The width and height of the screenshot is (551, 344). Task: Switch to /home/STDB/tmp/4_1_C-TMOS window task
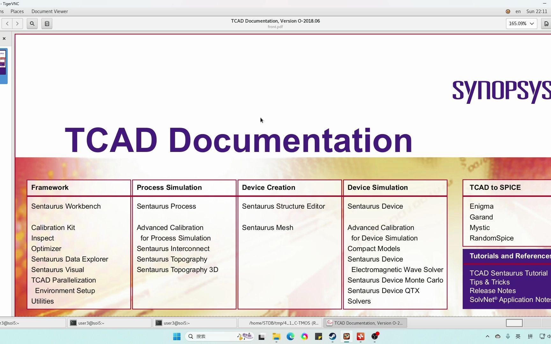point(280,323)
